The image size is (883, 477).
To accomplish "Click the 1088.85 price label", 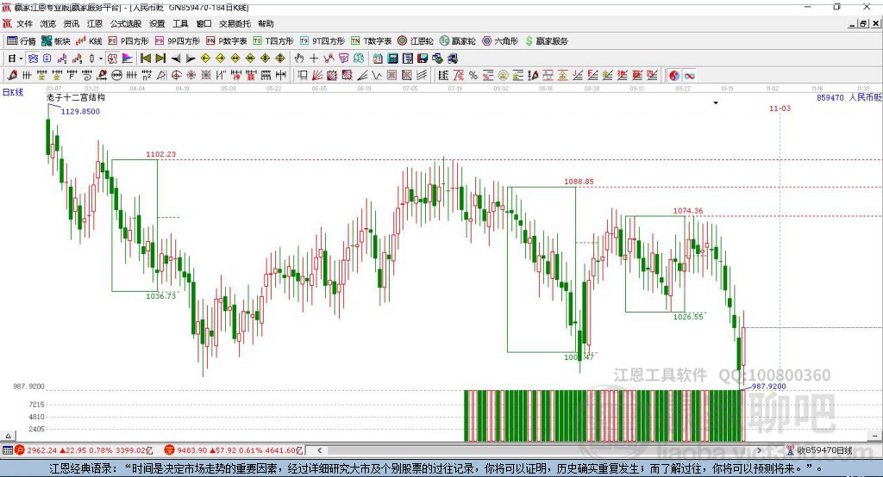I will pos(579,182).
